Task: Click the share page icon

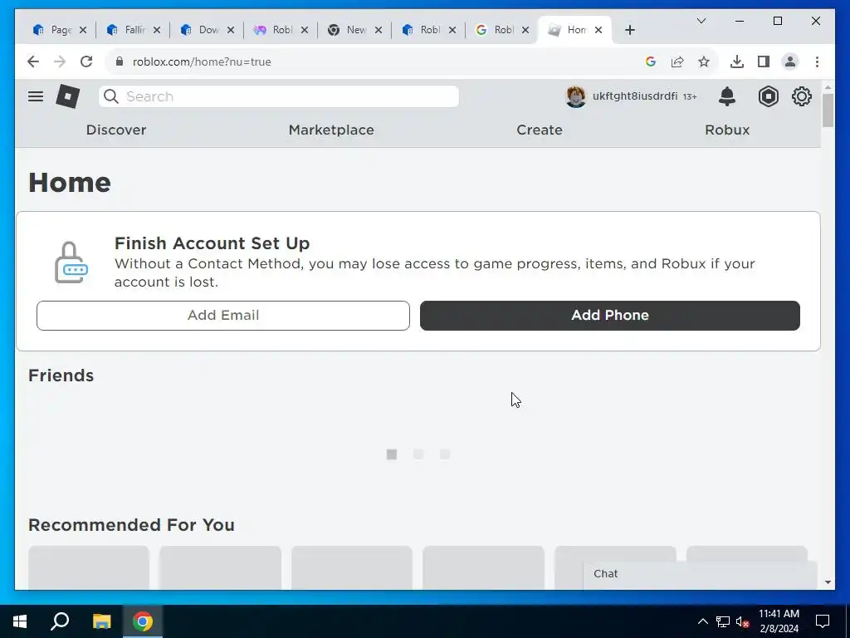Action: (677, 61)
